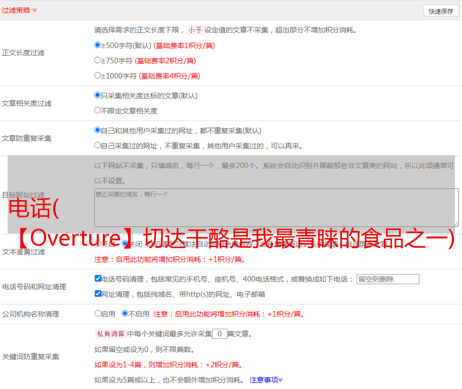Click the 文章相关度过滤 row label
This screenshot has width=462, height=389.
tap(26, 103)
